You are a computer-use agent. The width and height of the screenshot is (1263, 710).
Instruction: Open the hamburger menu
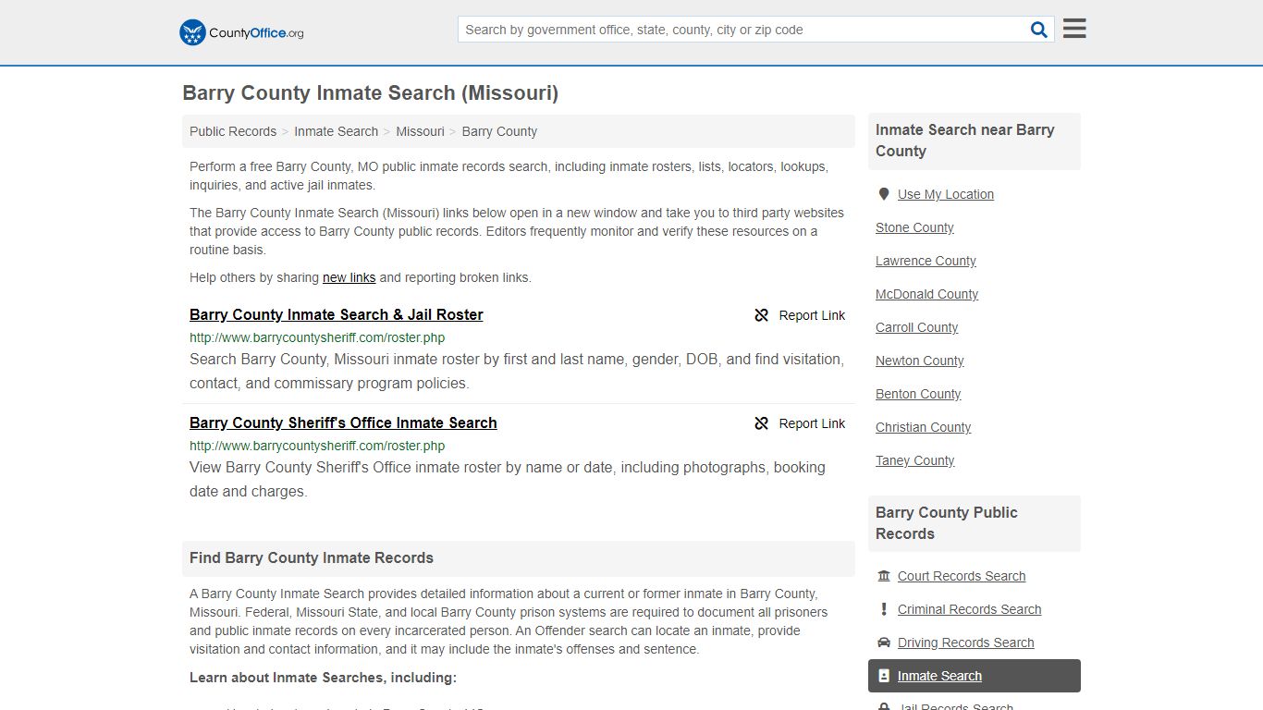tap(1074, 29)
